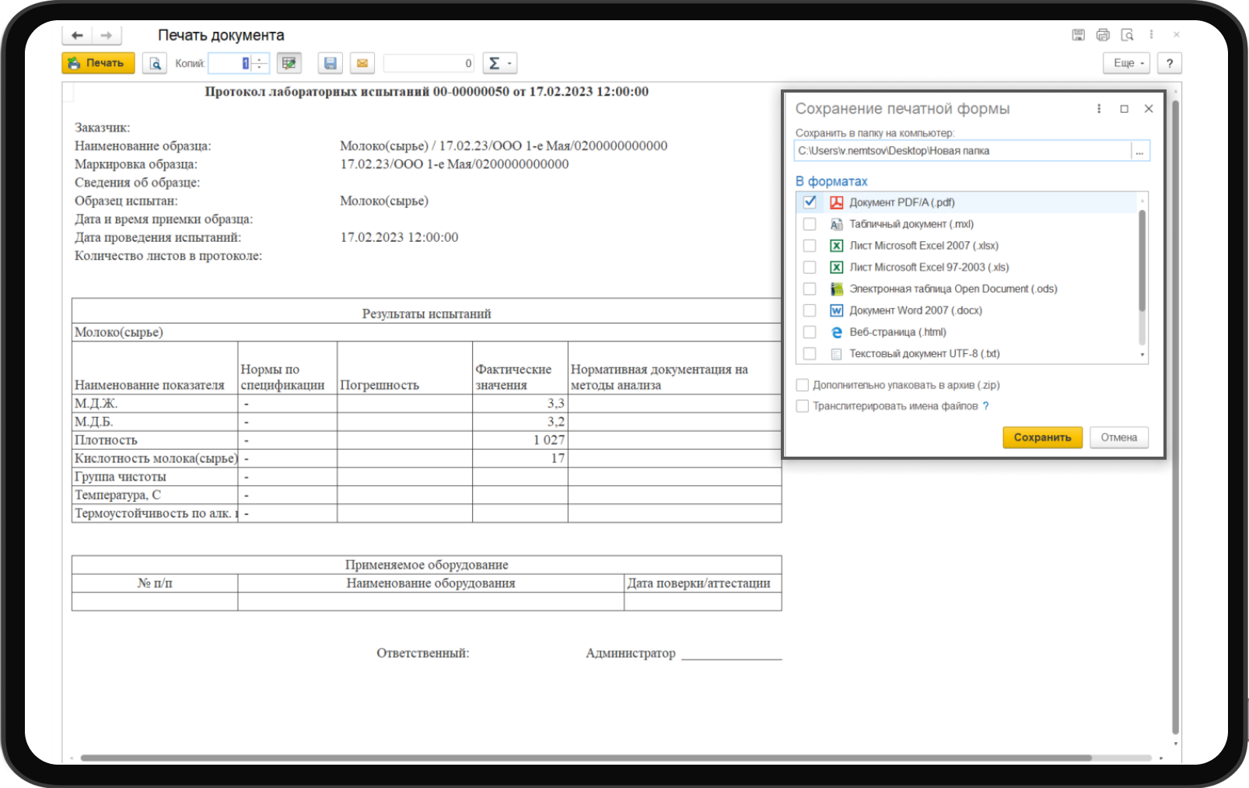This screenshot has width=1249, height=788.
Task: Click the Excel 97-2003 .xls format icon
Action: [837, 268]
